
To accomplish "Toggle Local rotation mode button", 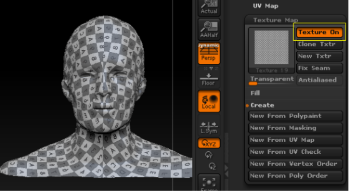I will (209, 101).
